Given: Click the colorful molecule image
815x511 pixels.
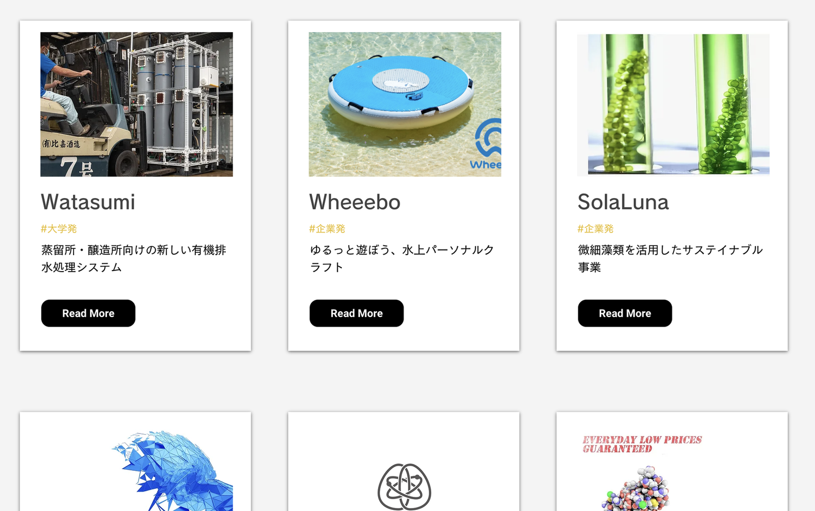Looking at the screenshot, I should point(635,488).
